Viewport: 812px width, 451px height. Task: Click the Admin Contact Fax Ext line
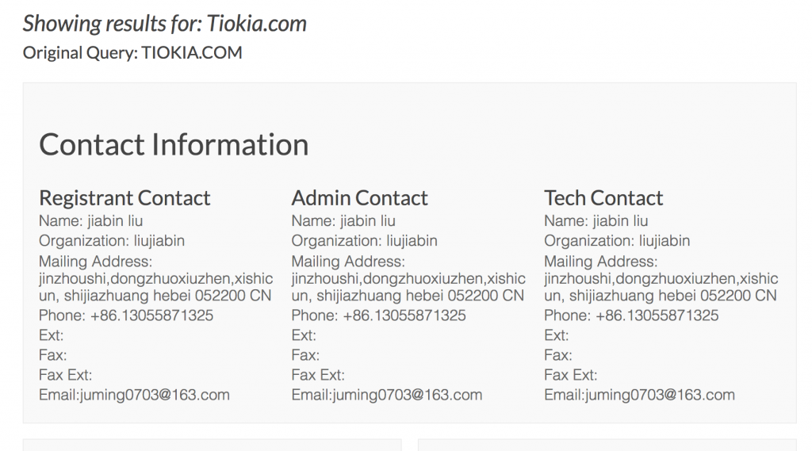tap(318, 375)
